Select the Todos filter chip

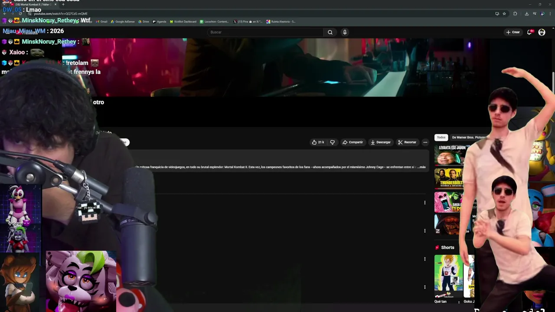pos(441,137)
